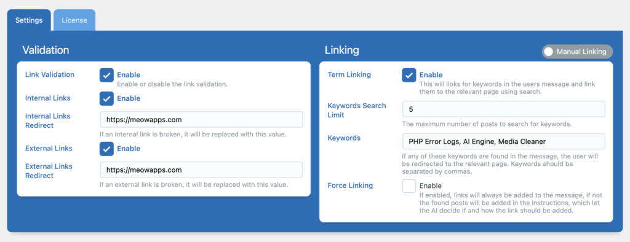Click the External Links Redirect URL field
The image size is (630, 242).
point(201,170)
